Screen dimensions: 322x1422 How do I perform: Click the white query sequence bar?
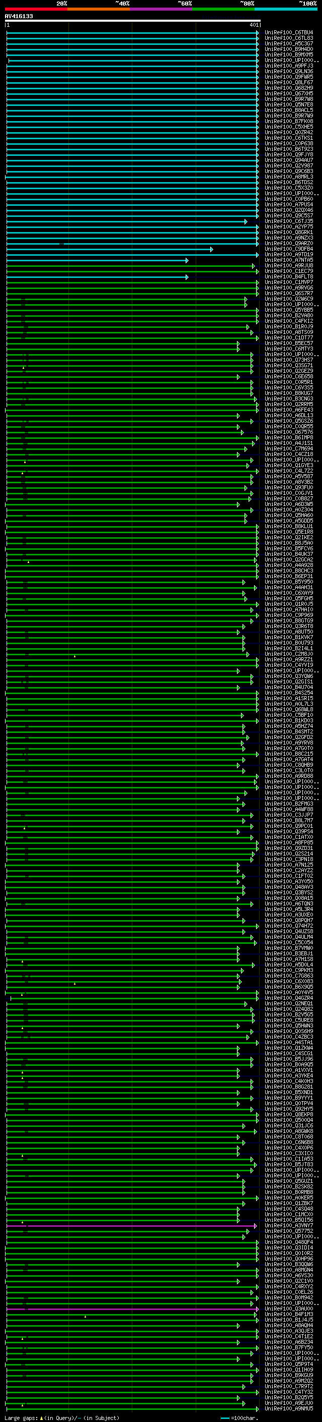133,20
